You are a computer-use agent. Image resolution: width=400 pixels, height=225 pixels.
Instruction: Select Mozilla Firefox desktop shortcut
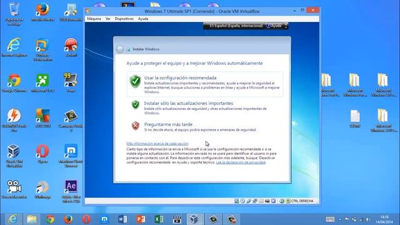pos(42,12)
